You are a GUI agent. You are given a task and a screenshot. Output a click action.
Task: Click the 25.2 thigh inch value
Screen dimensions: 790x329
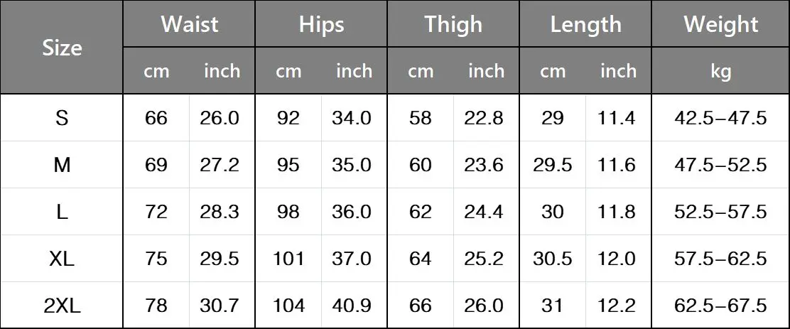[x=484, y=259]
